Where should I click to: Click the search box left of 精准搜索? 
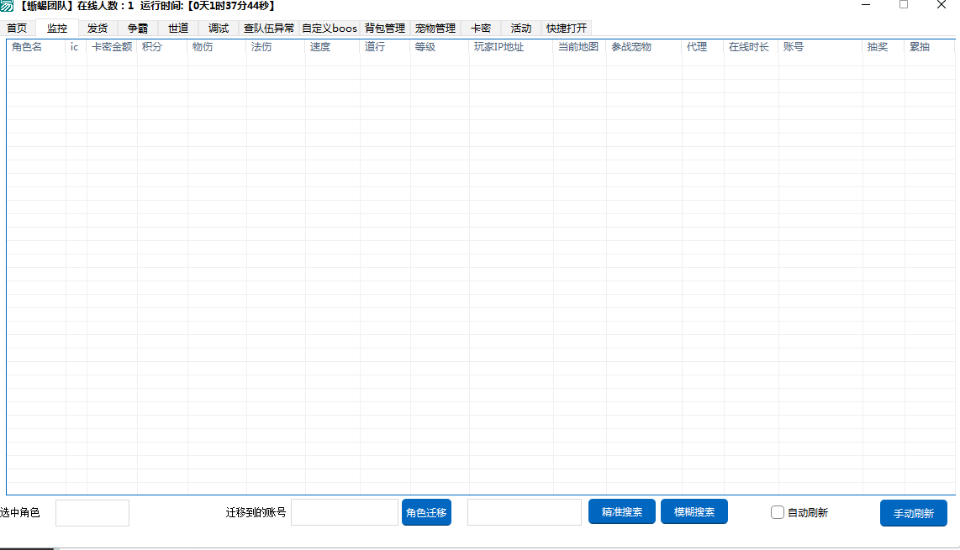tap(525, 512)
